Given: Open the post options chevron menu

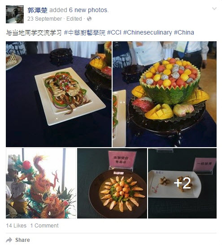Looking at the screenshot, I should point(214,9).
